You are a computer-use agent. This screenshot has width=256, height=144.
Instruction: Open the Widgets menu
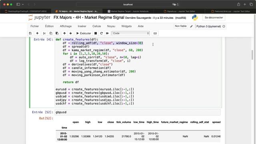click(x=126, y=26)
